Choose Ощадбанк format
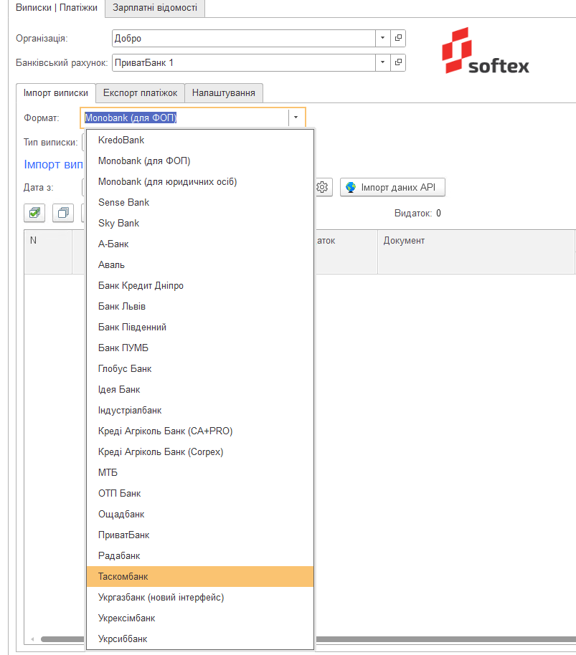The width and height of the screenshot is (576, 655). [200, 515]
